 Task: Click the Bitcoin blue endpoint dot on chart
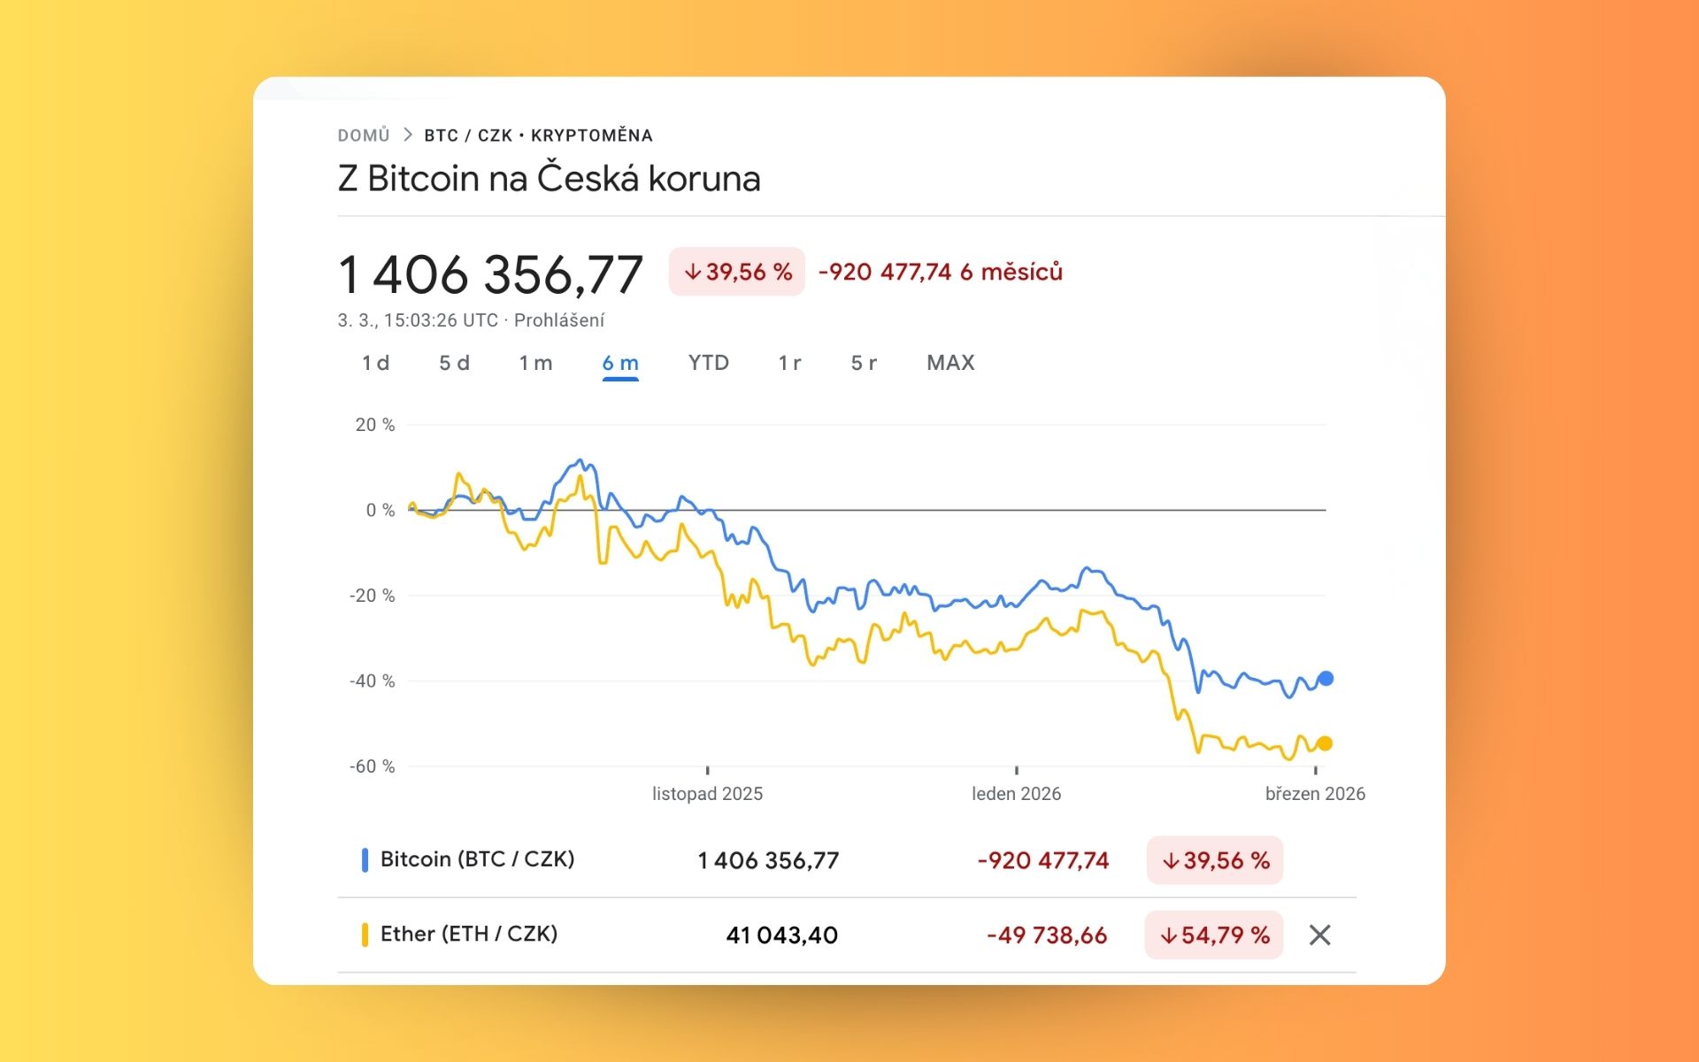pyautogui.click(x=1325, y=679)
